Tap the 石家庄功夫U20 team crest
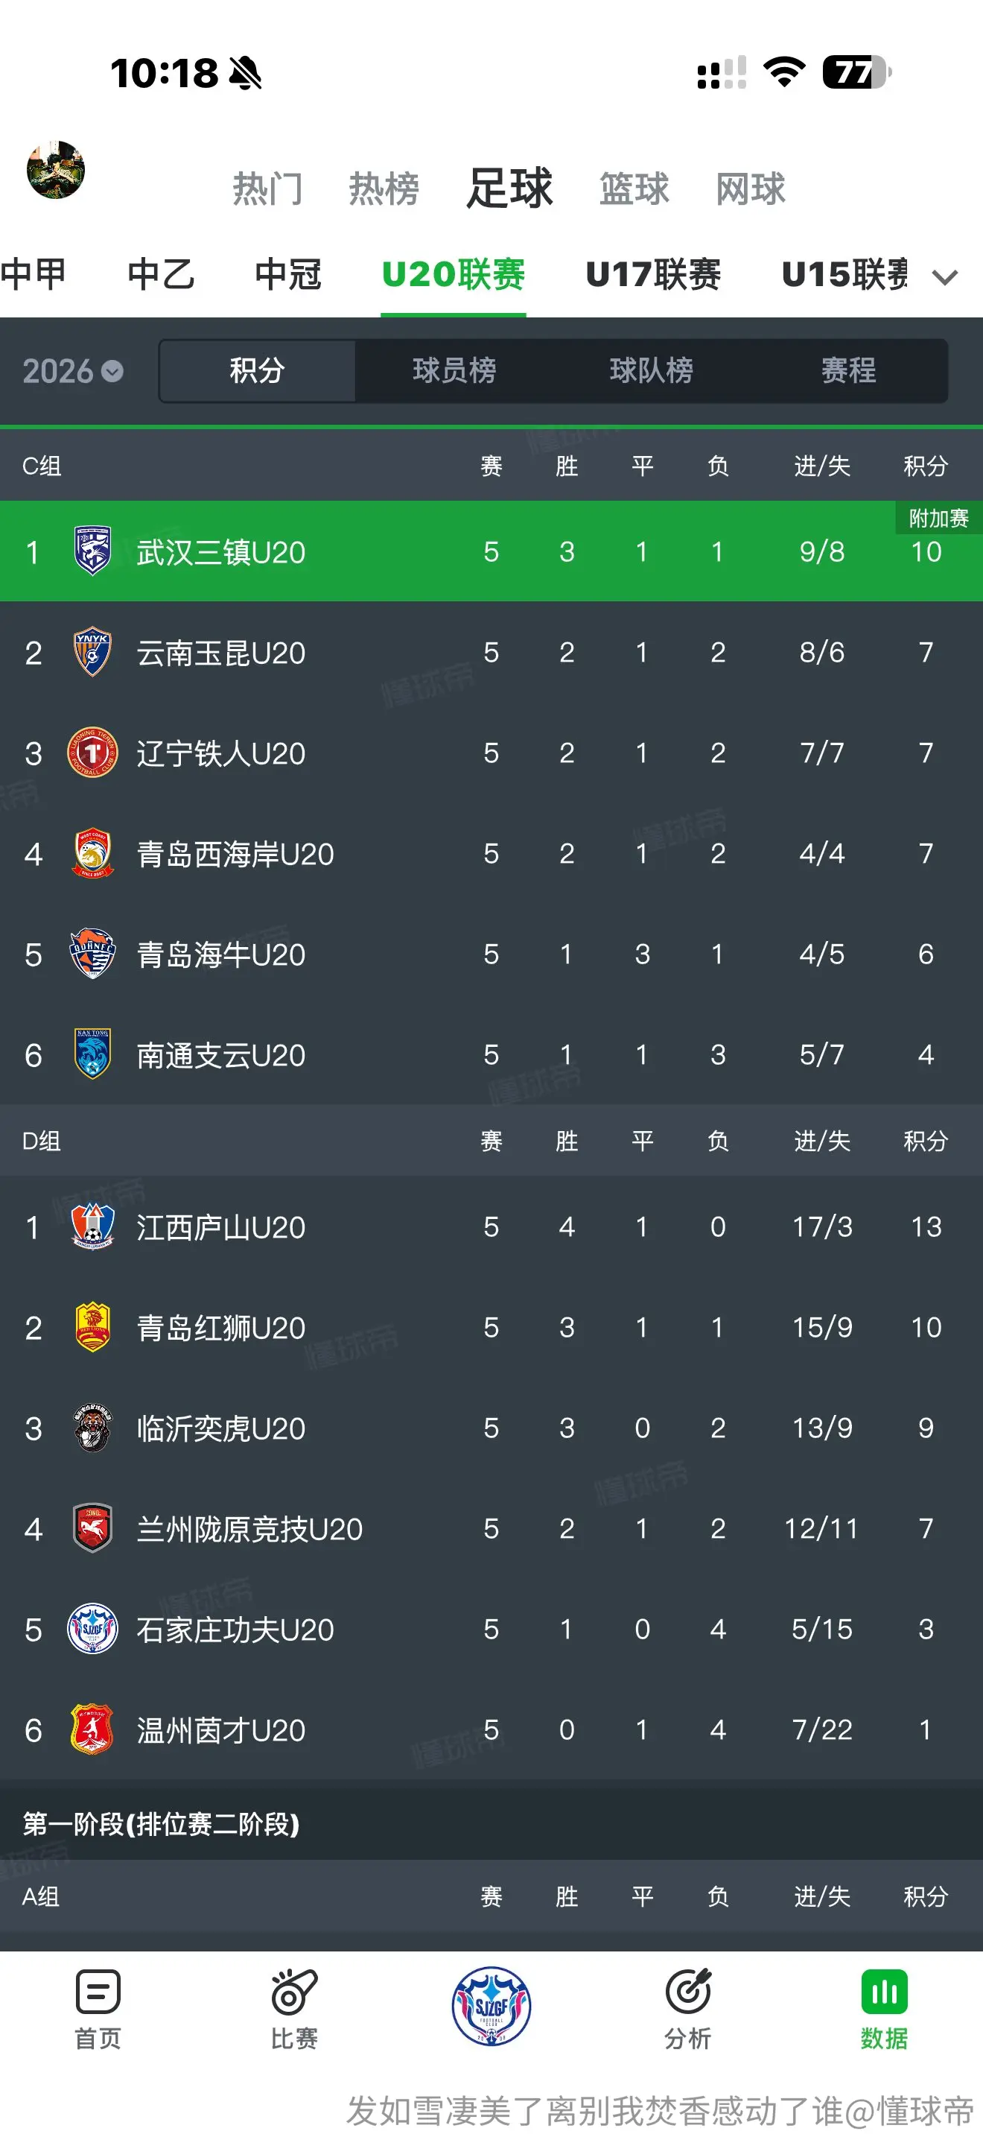Image resolution: width=983 pixels, height=2137 pixels. point(92,1629)
